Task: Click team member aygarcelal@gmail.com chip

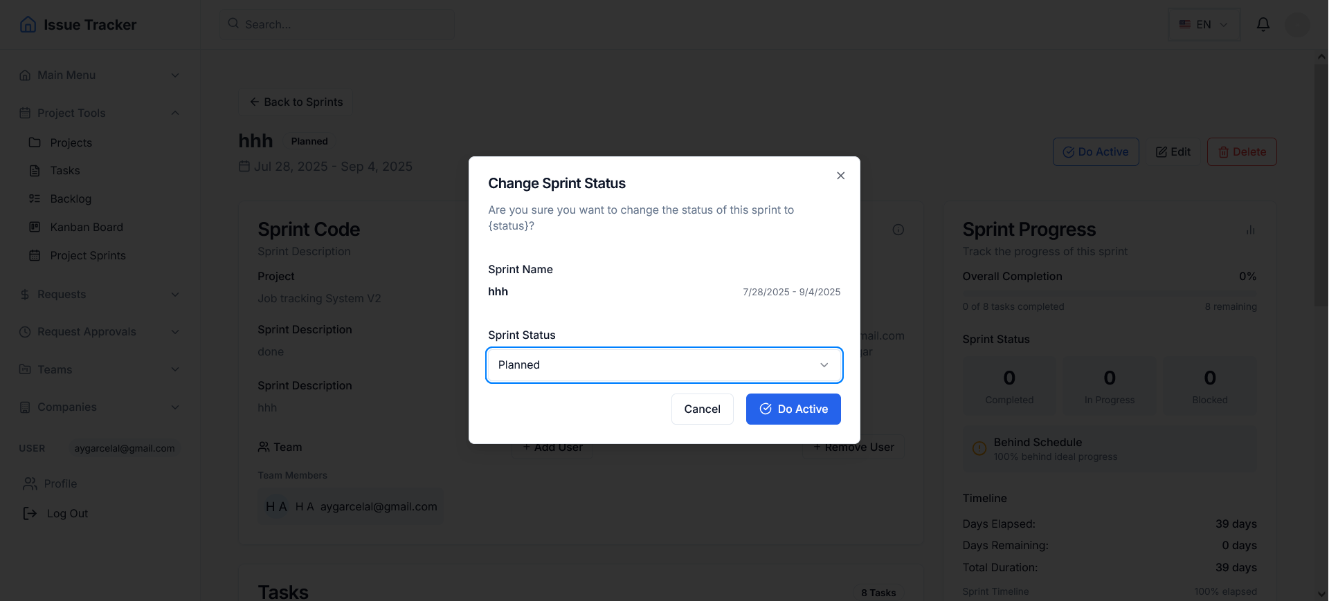Action: point(351,506)
